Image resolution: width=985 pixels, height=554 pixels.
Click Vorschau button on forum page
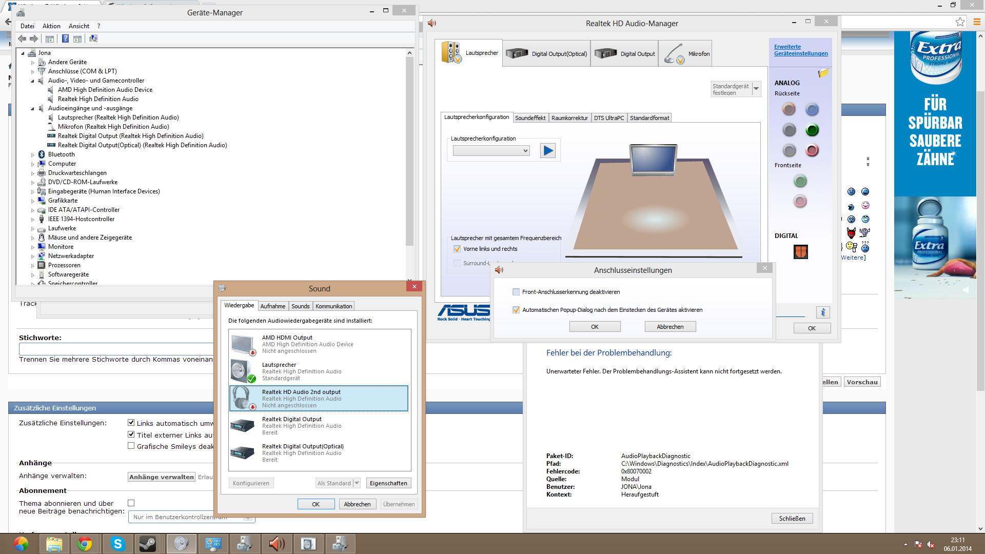pyautogui.click(x=862, y=382)
